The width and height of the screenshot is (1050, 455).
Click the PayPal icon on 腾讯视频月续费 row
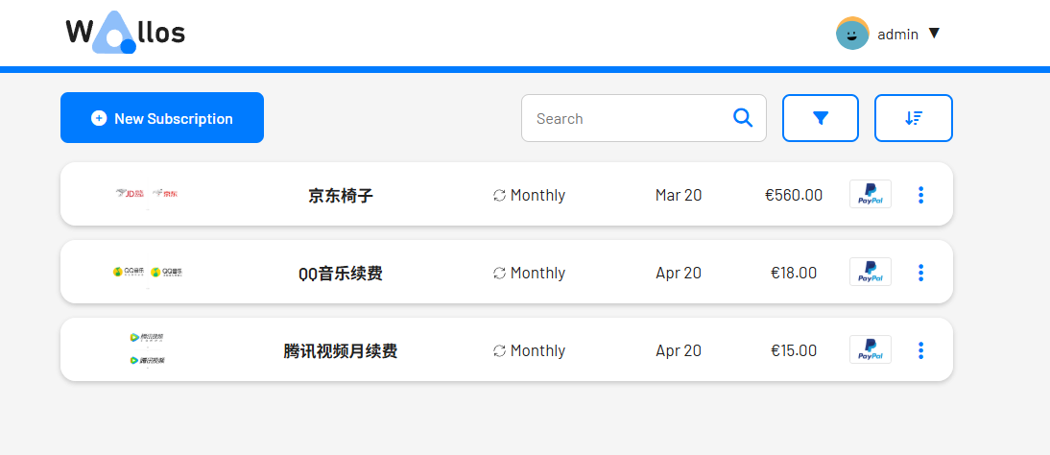[x=870, y=349]
